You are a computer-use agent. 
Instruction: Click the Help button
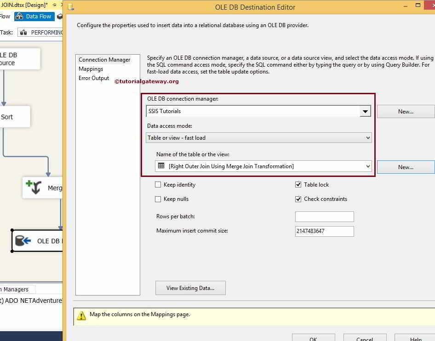415,338
